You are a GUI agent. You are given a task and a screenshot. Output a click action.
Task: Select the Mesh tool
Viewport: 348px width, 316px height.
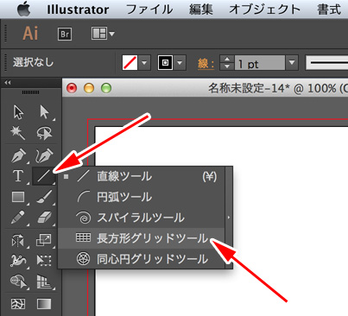[18, 304]
